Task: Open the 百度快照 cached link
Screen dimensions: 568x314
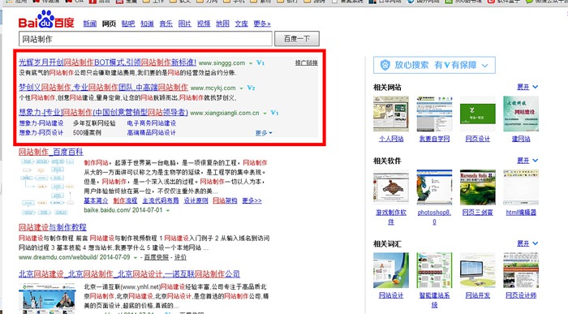Action: (x=157, y=257)
